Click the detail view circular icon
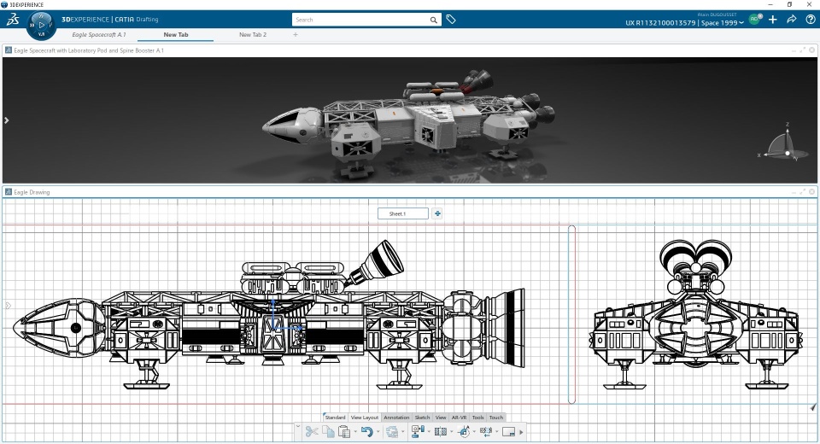The height and width of the screenshot is (444, 820). (463, 431)
